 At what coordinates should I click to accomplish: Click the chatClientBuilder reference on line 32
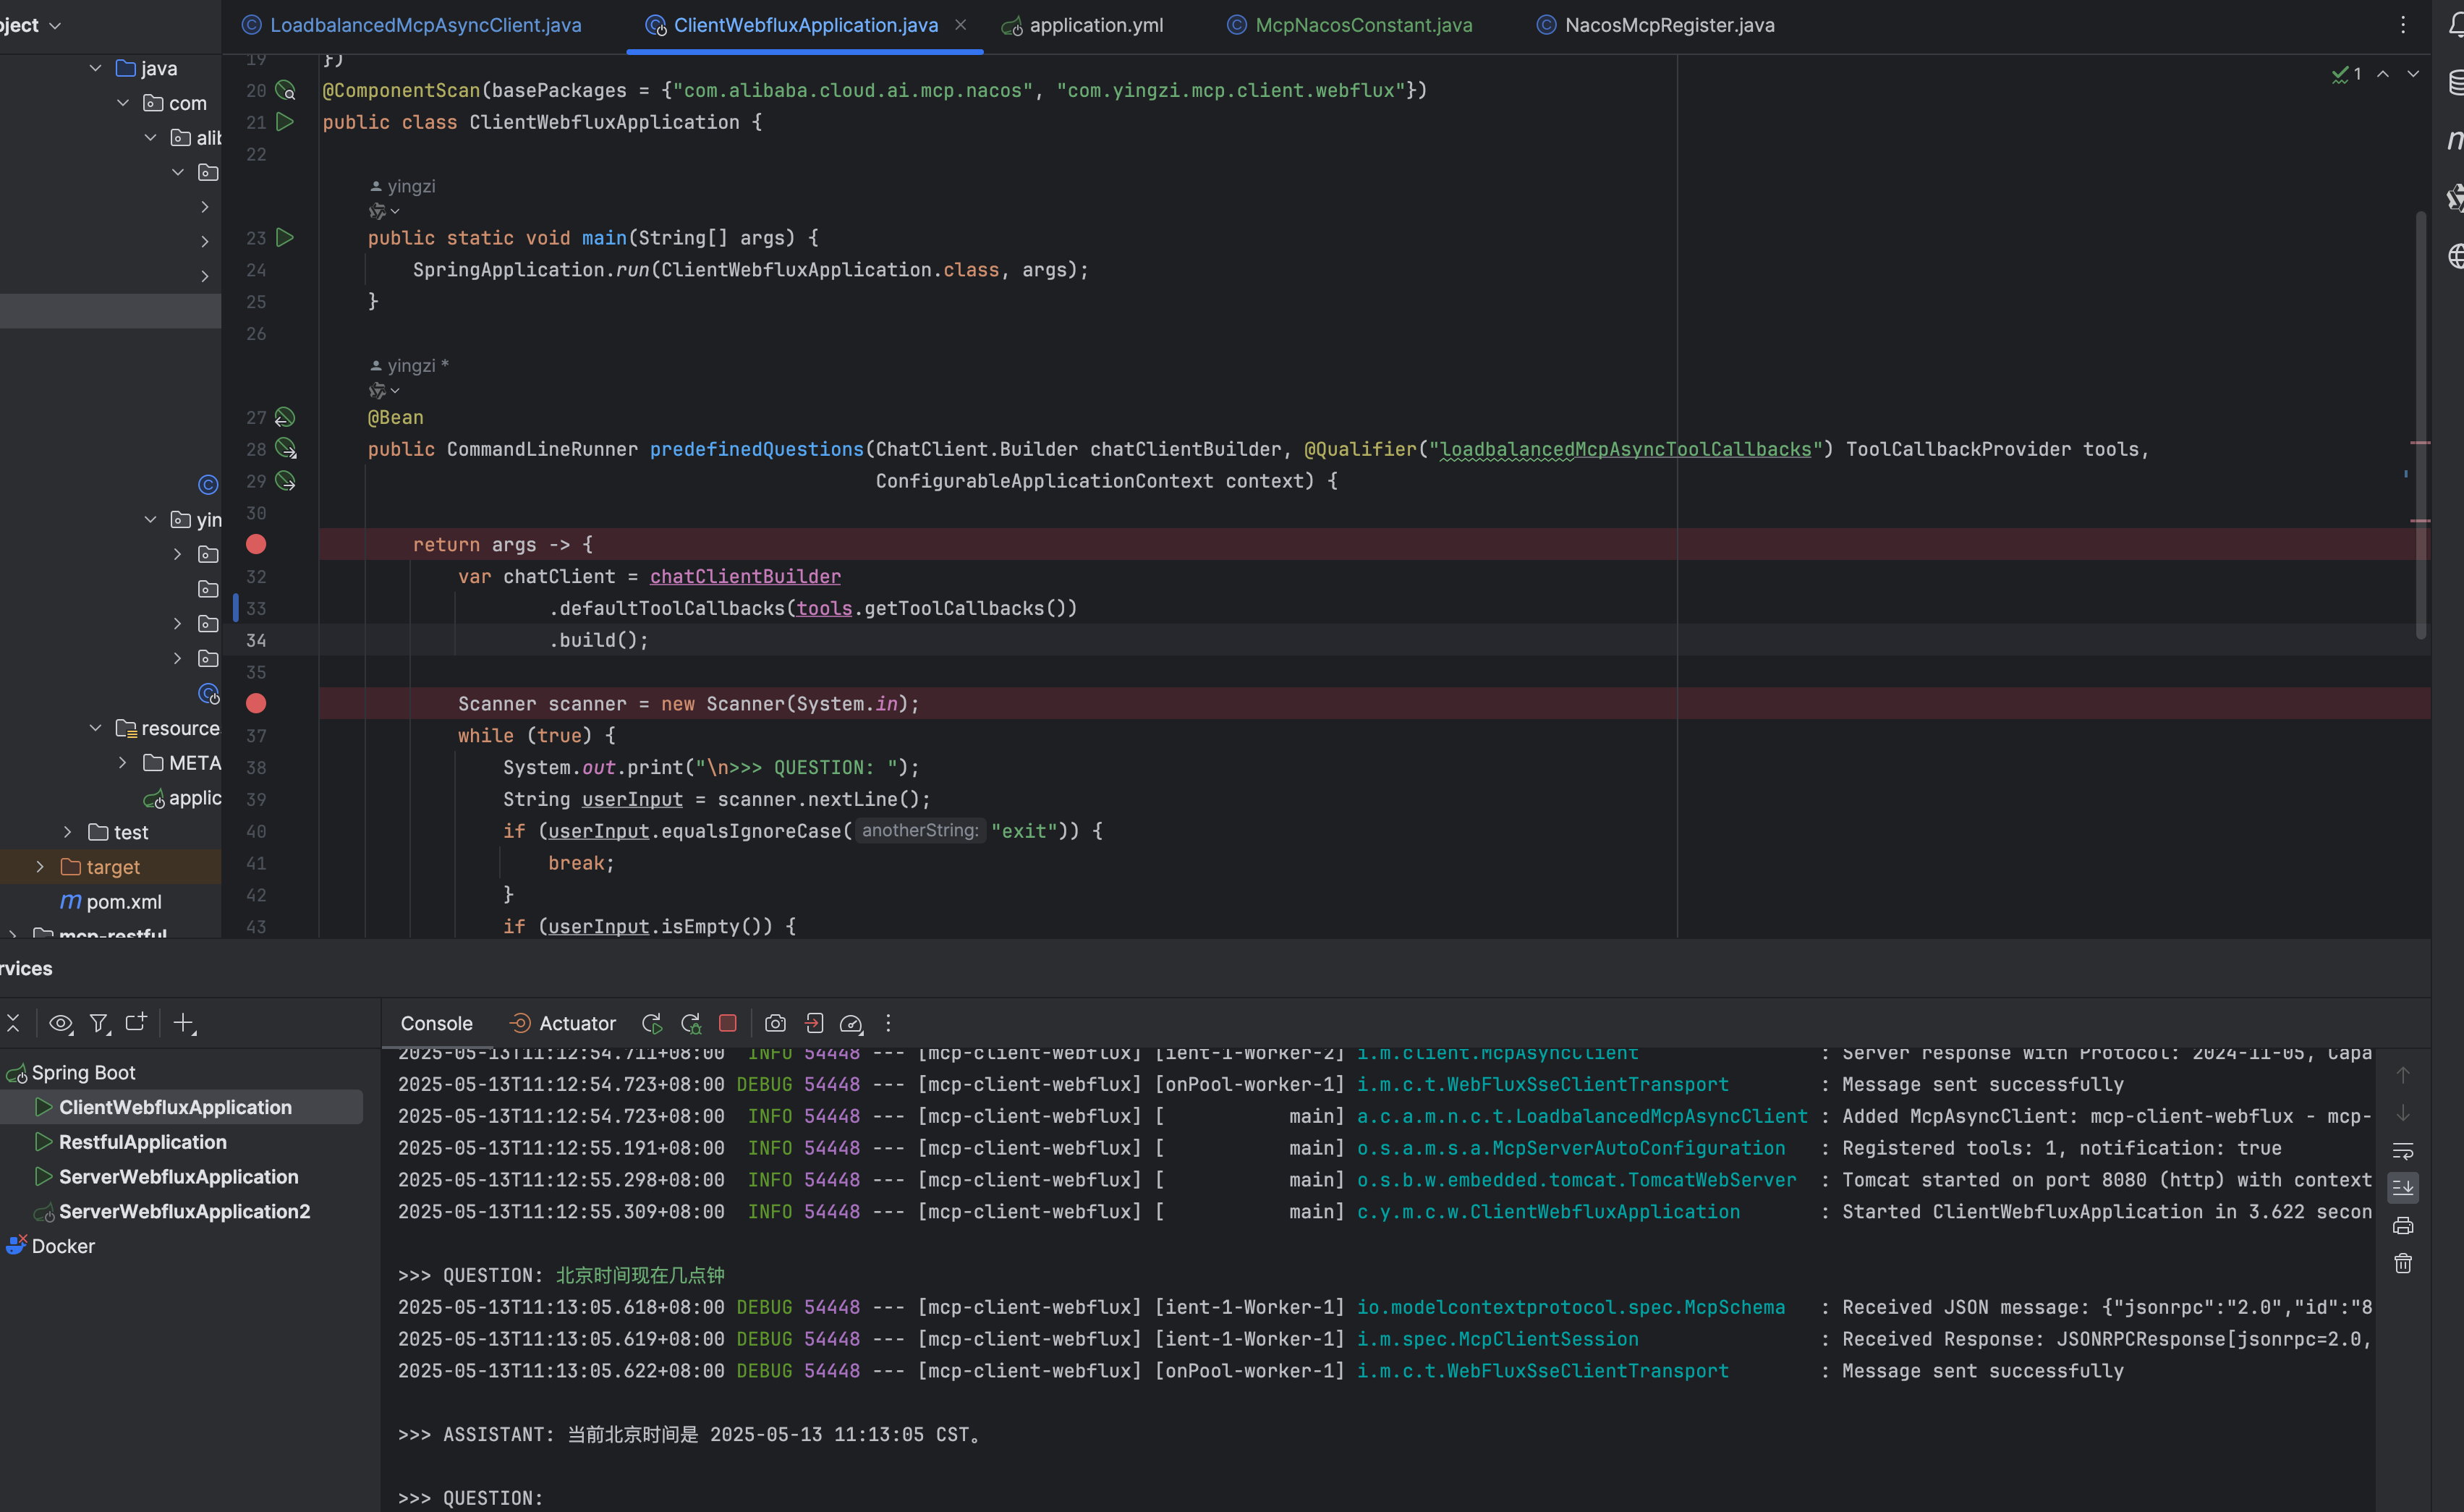pos(745,577)
